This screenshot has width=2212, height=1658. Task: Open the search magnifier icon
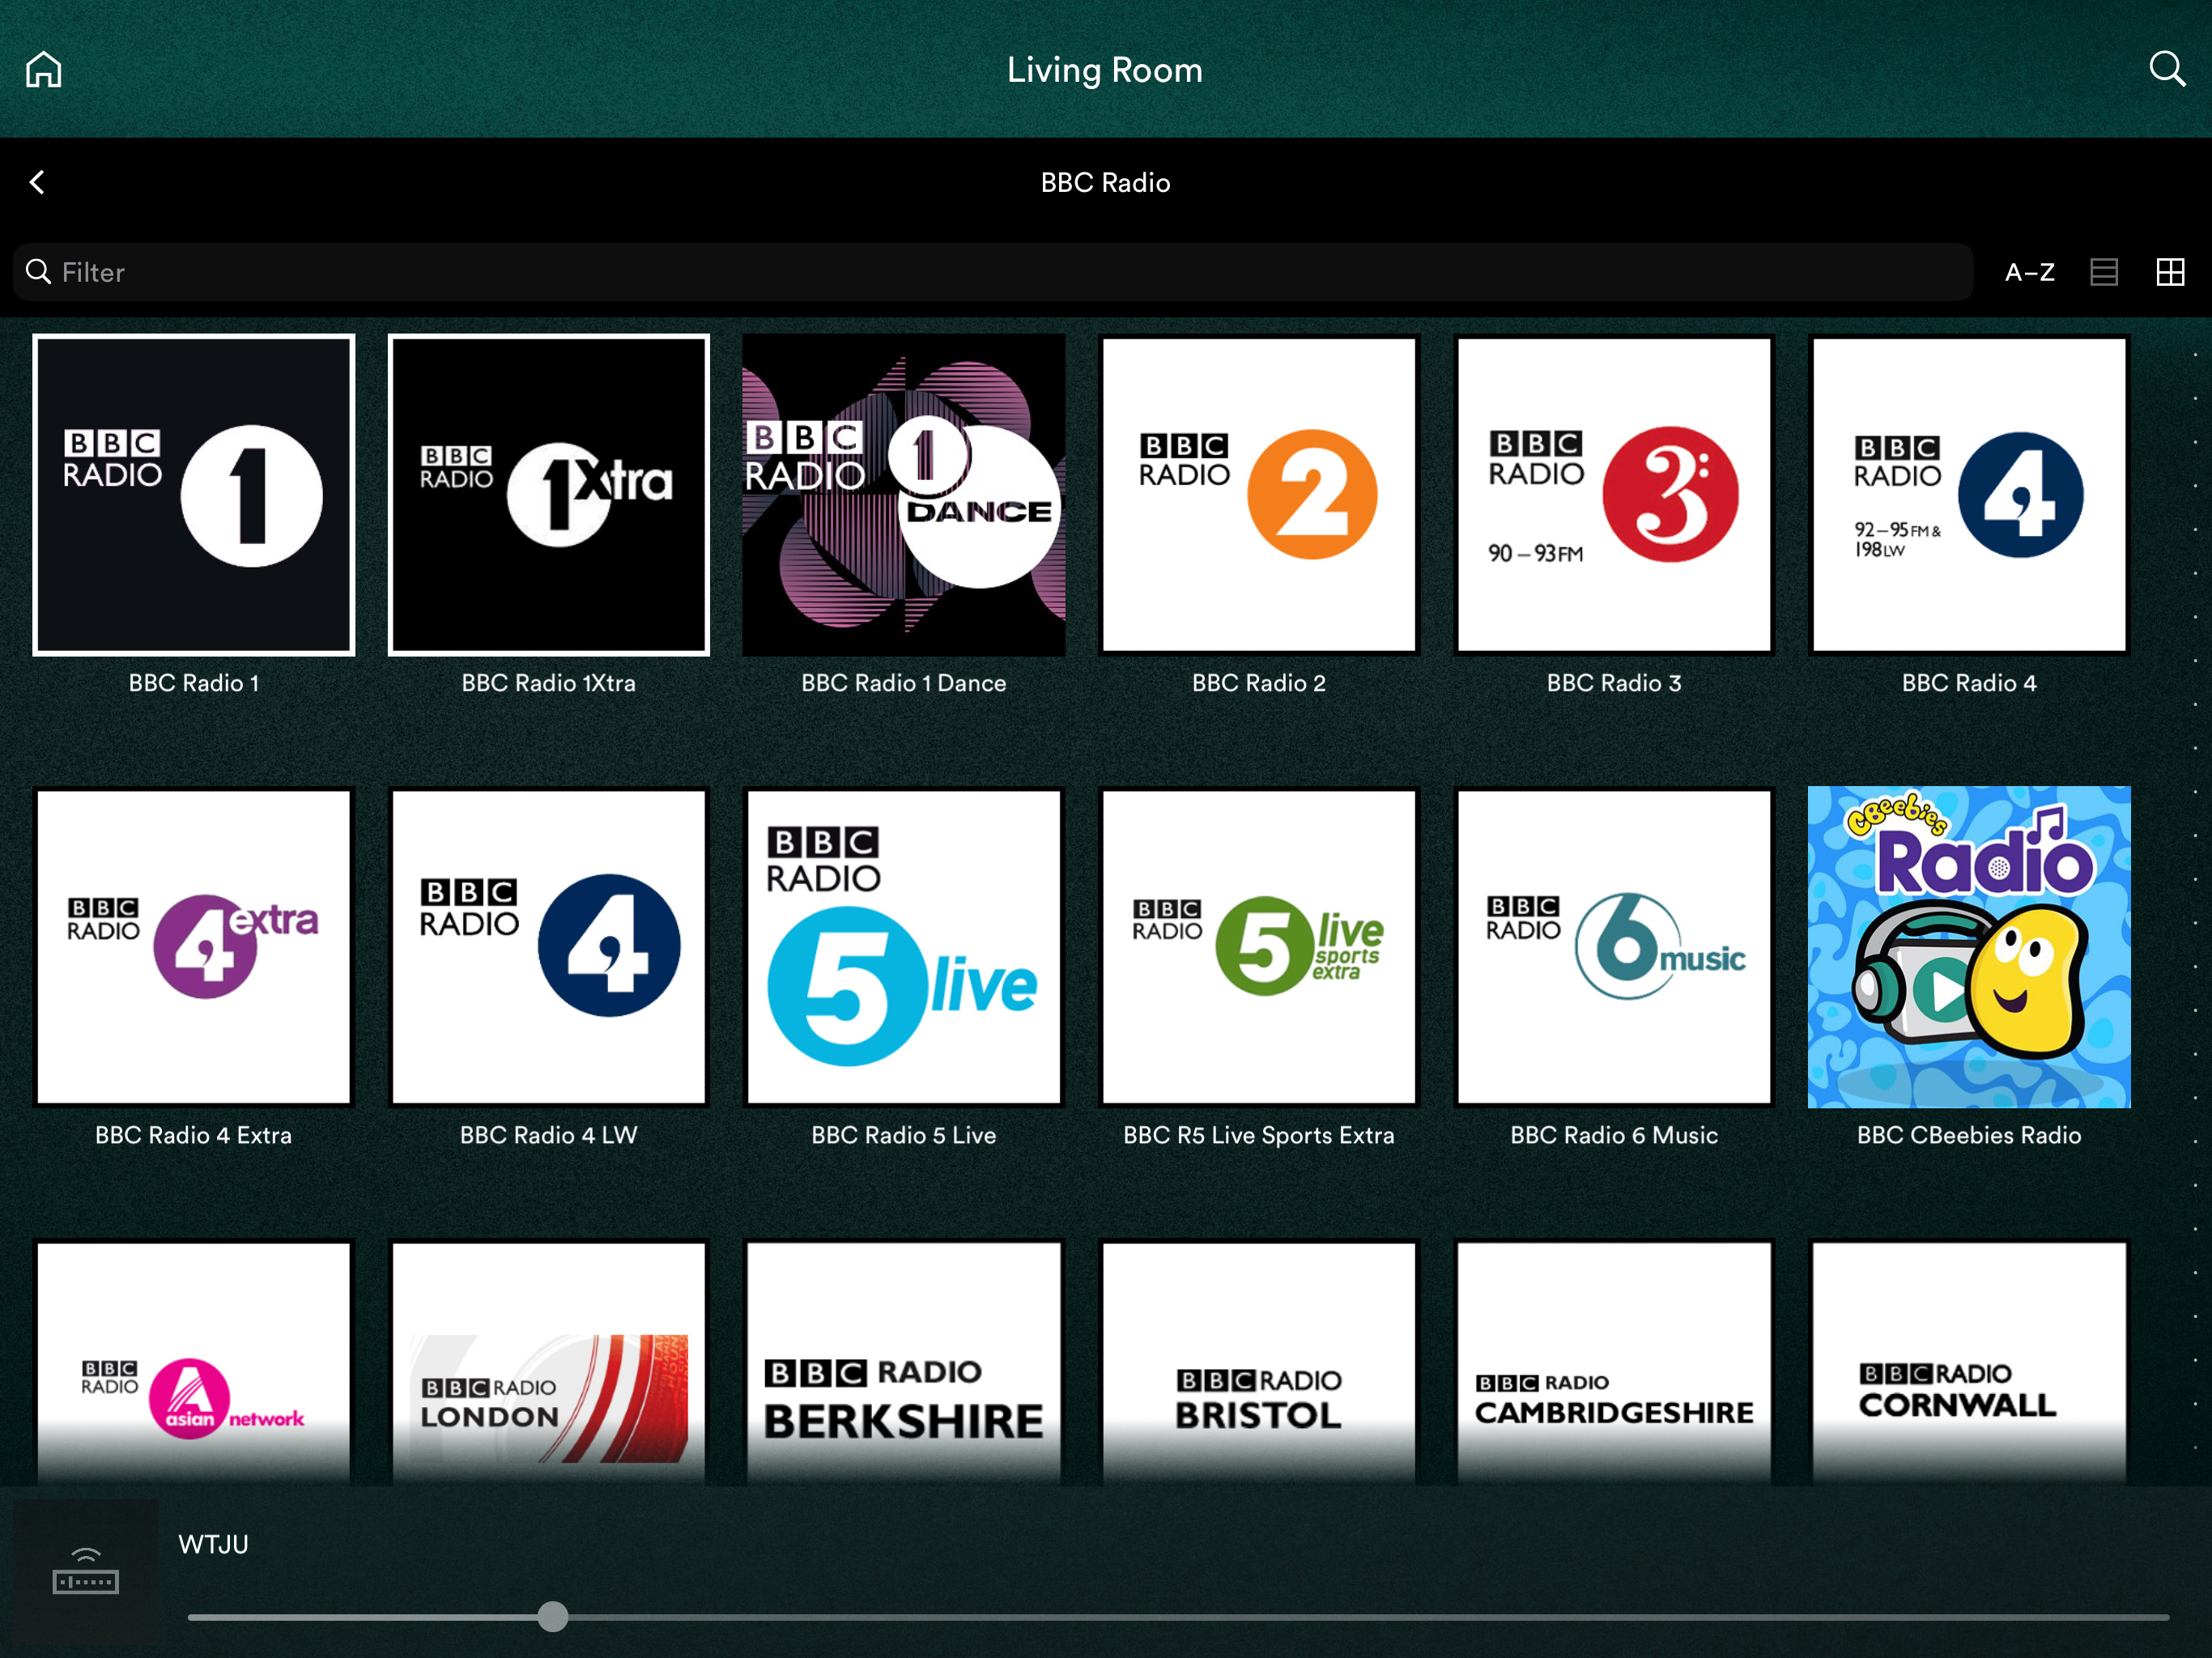click(x=2167, y=69)
